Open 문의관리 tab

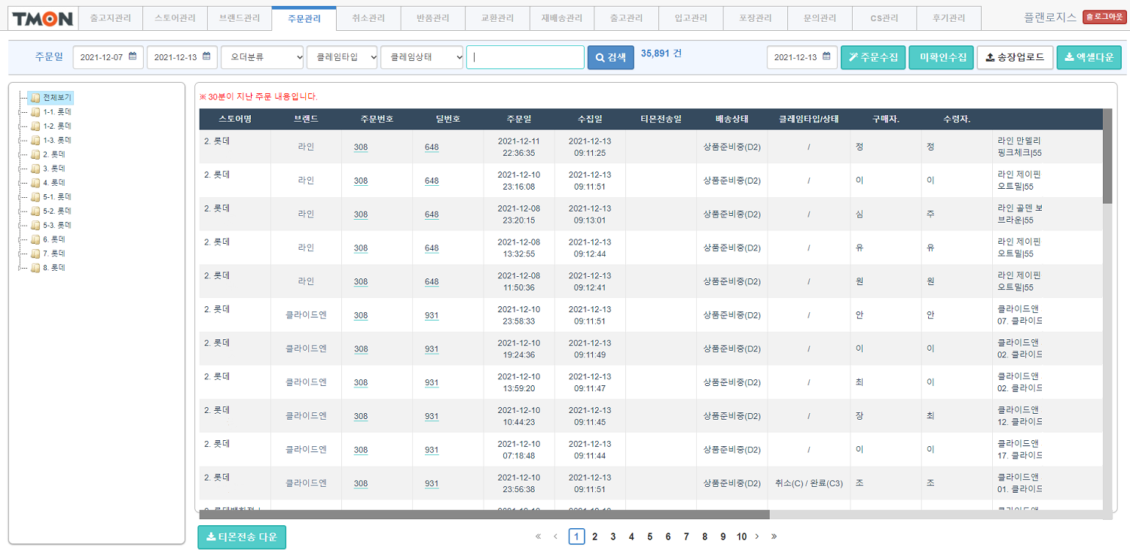[820, 18]
